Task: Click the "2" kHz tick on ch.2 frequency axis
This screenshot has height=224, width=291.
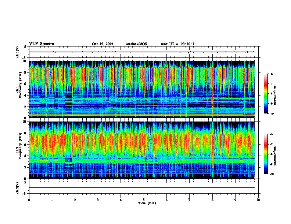Action: tap(26, 167)
